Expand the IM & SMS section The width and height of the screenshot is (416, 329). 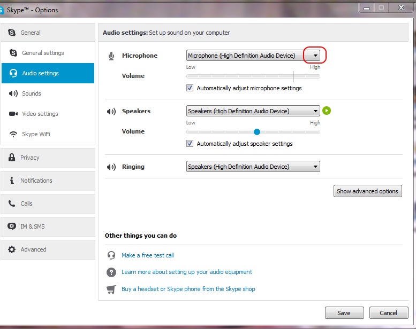(x=48, y=227)
